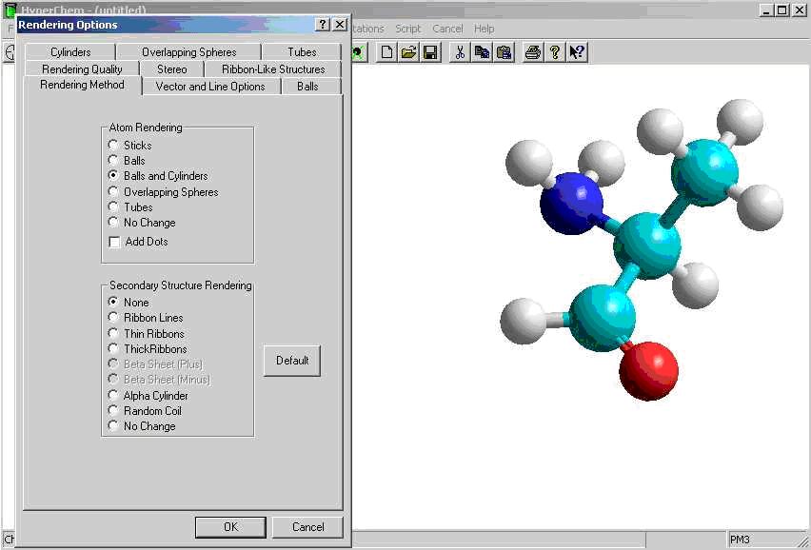The width and height of the screenshot is (811, 550).
Task: Paste using the clipboard icon
Action: 503,52
